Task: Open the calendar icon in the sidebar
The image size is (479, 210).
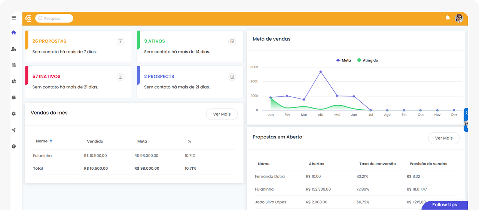Action: click(x=14, y=65)
